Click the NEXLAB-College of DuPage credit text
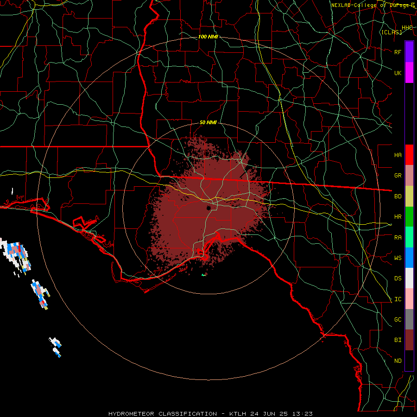Image resolution: width=417 pixels, height=417 pixels. tap(373, 5)
